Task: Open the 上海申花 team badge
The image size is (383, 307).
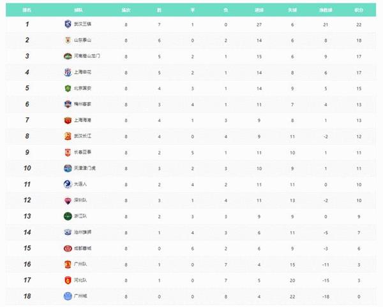Action: tap(68, 73)
